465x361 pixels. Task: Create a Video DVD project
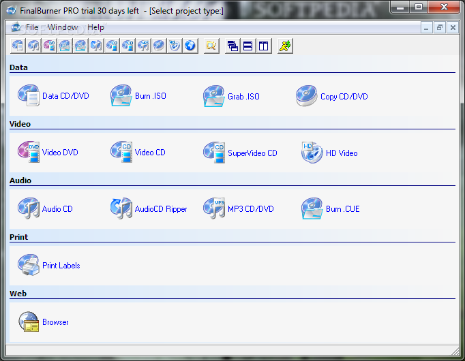(48, 152)
